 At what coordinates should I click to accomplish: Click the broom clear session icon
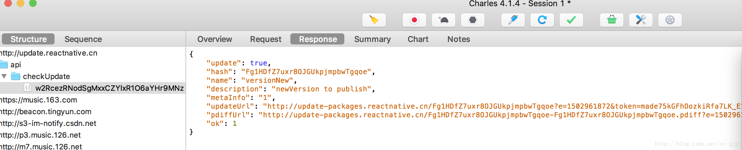[x=374, y=20]
